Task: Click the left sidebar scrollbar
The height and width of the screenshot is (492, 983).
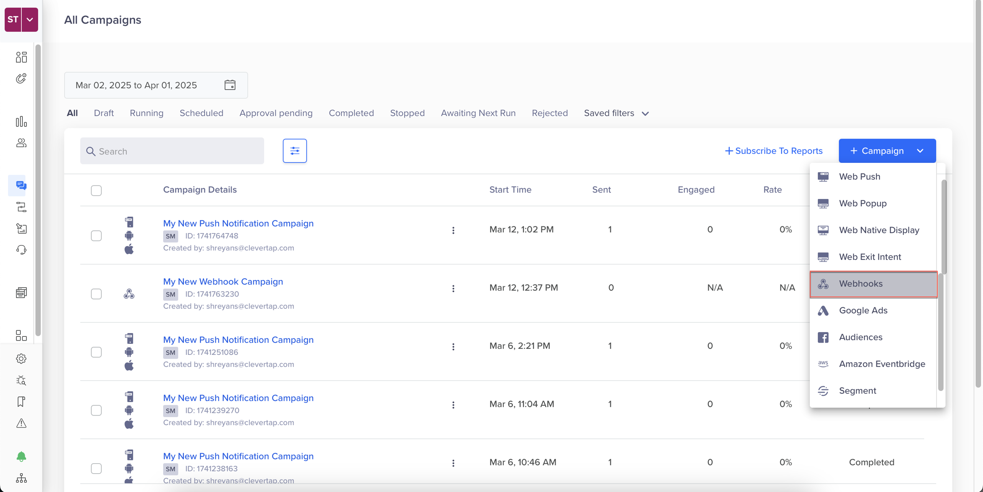Action: [38, 190]
